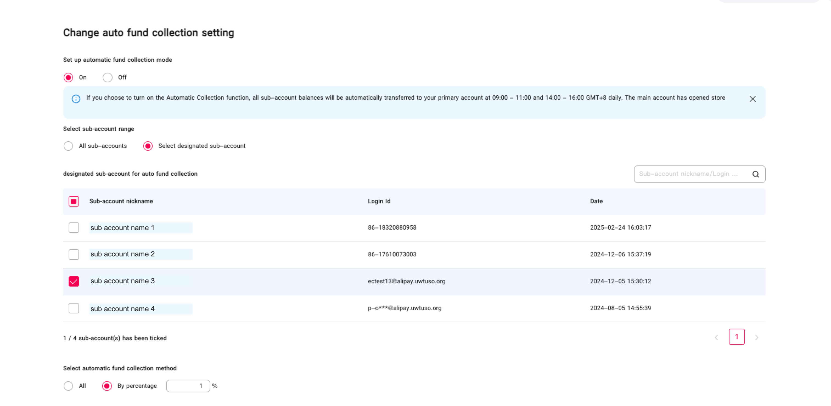Click the info icon in the blue notice
Image resolution: width=831 pixels, height=406 pixels.
tap(76, 99)
